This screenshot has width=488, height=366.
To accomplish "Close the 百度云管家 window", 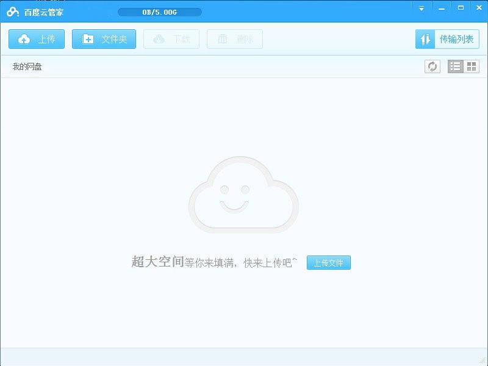I will point(479,9).
